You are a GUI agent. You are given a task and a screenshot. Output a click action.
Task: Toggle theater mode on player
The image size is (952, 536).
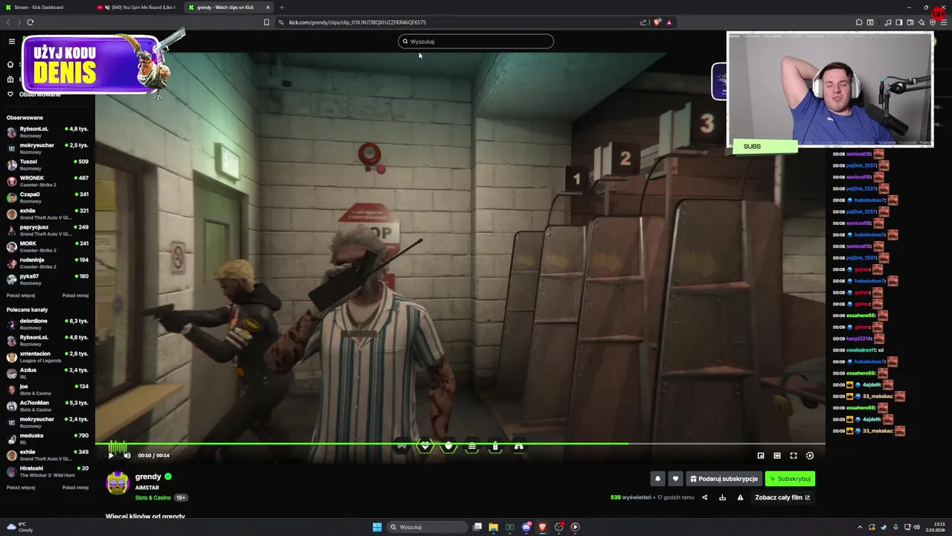(x=777, y=456)
